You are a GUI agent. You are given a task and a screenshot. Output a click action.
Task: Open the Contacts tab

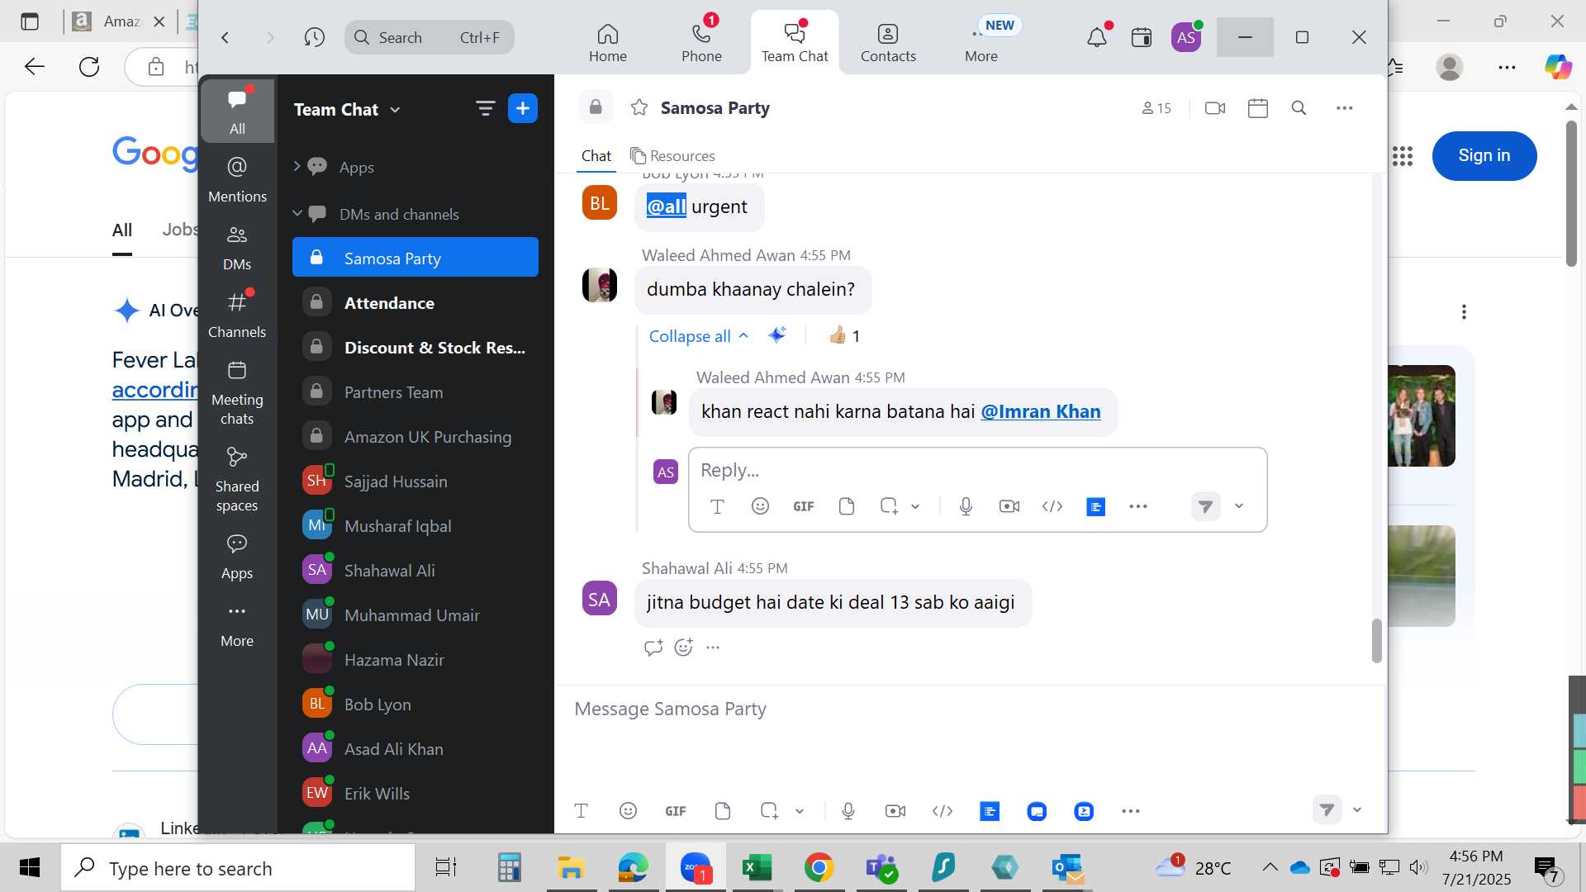pos(888,42)
